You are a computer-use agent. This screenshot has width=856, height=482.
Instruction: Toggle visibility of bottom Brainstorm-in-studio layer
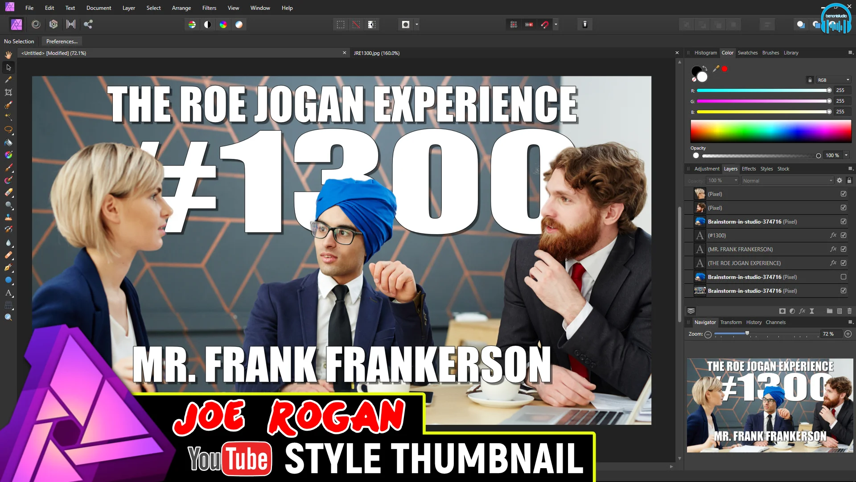tap(844, 291)
